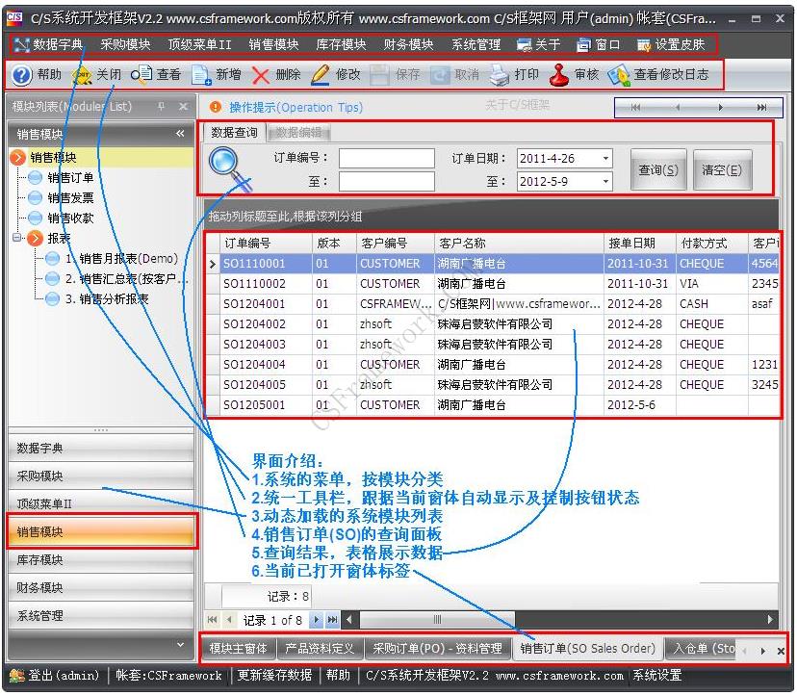Click the 审核 audit stamp icon
The width and height of the screenshot is (797, 695).
(558, 77)
